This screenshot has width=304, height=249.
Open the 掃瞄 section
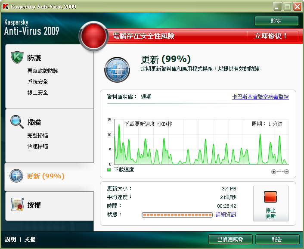click(34, 122)
